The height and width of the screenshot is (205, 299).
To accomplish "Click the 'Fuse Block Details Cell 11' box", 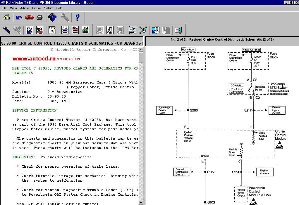I will (x=164, y=110).
